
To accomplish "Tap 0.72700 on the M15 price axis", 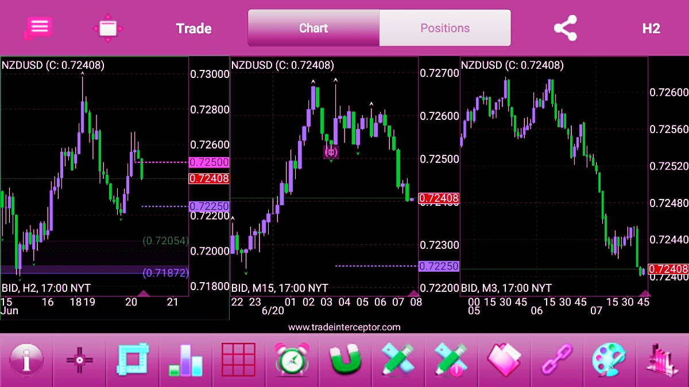I will 440,73.
